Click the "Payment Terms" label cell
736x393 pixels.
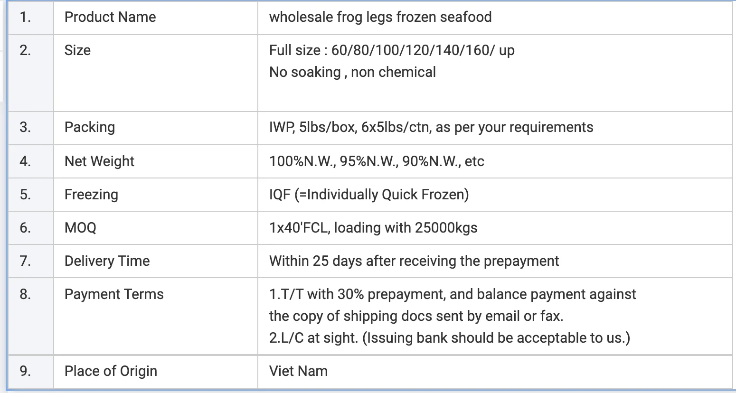(x=114, y=294)
